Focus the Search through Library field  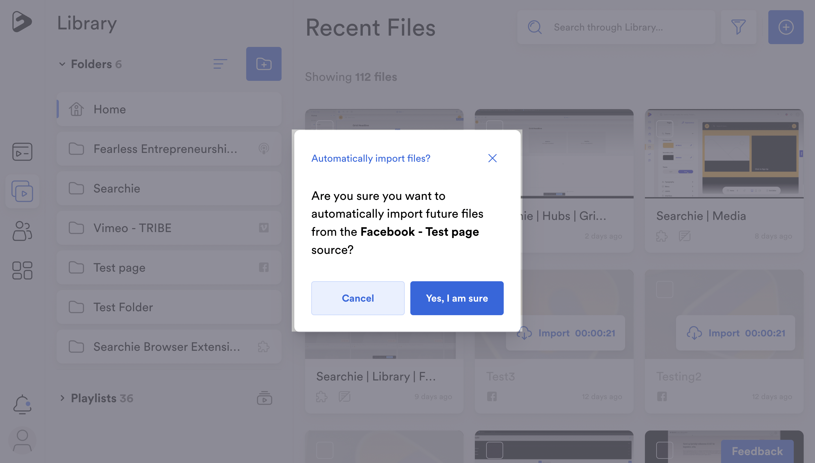(616, 27)
